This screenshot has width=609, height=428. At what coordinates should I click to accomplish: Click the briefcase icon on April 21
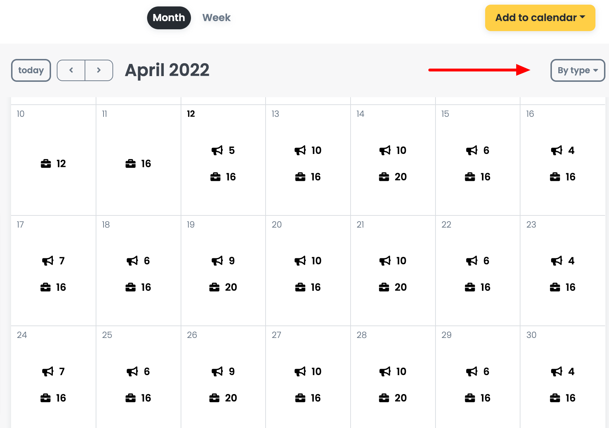pyautogui.click(x=384, y=287)
